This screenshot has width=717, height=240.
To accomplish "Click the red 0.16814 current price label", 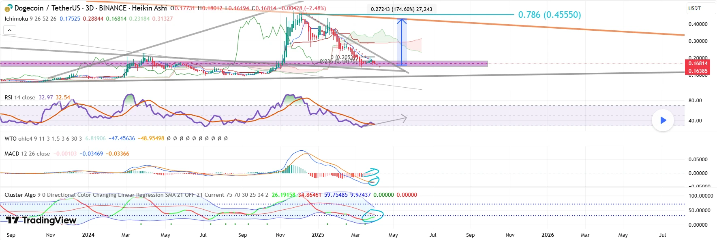I will (698, 63).
